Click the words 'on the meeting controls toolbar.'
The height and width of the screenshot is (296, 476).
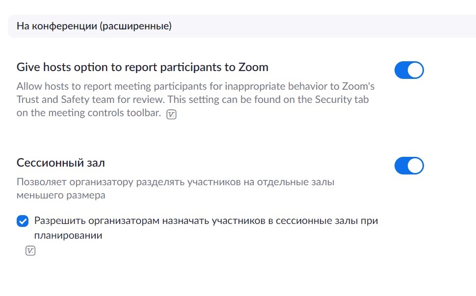(x=89, y=113)
